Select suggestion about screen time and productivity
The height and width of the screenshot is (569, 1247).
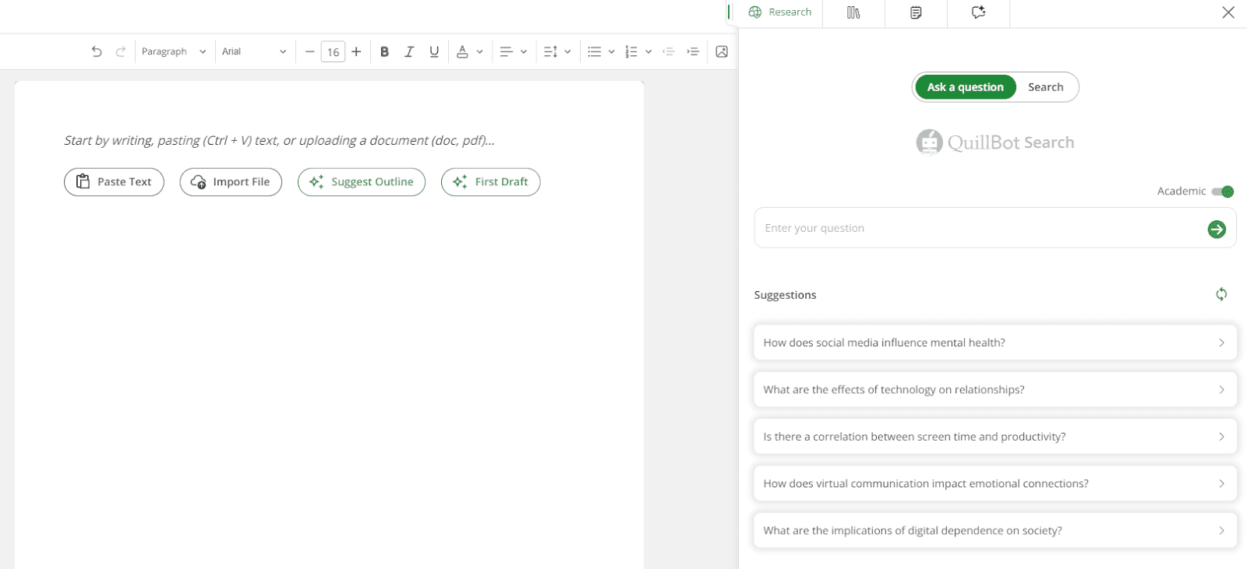click(995, 437)
